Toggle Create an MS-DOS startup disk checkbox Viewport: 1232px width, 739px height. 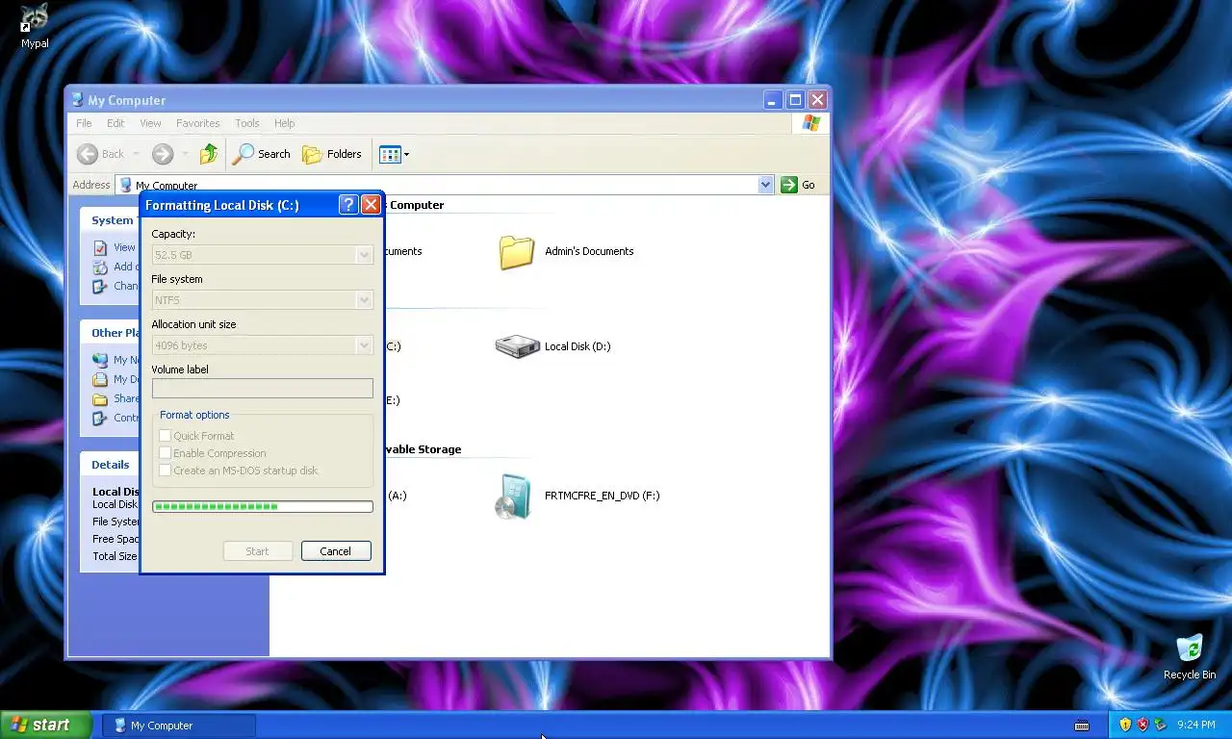pos(166,471)
